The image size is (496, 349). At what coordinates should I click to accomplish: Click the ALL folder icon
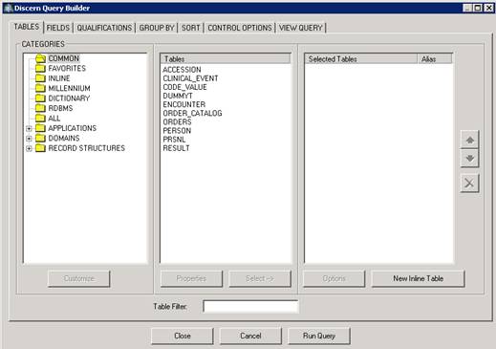[x=40, y=119]
